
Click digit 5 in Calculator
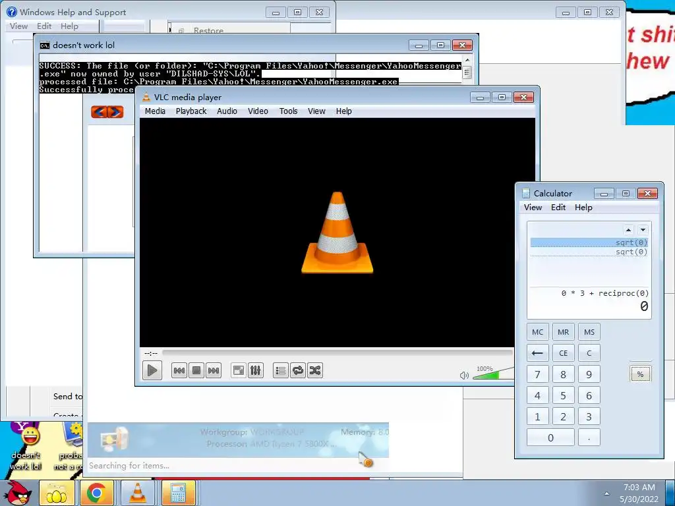pos(564,395)
